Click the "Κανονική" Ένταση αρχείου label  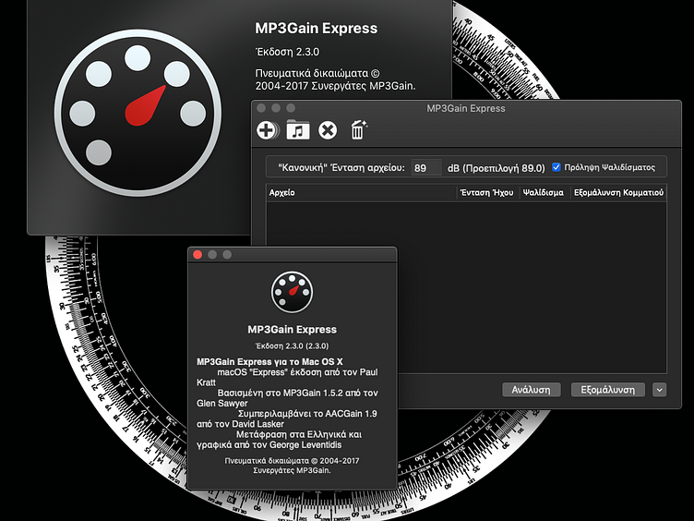point(341,168)
